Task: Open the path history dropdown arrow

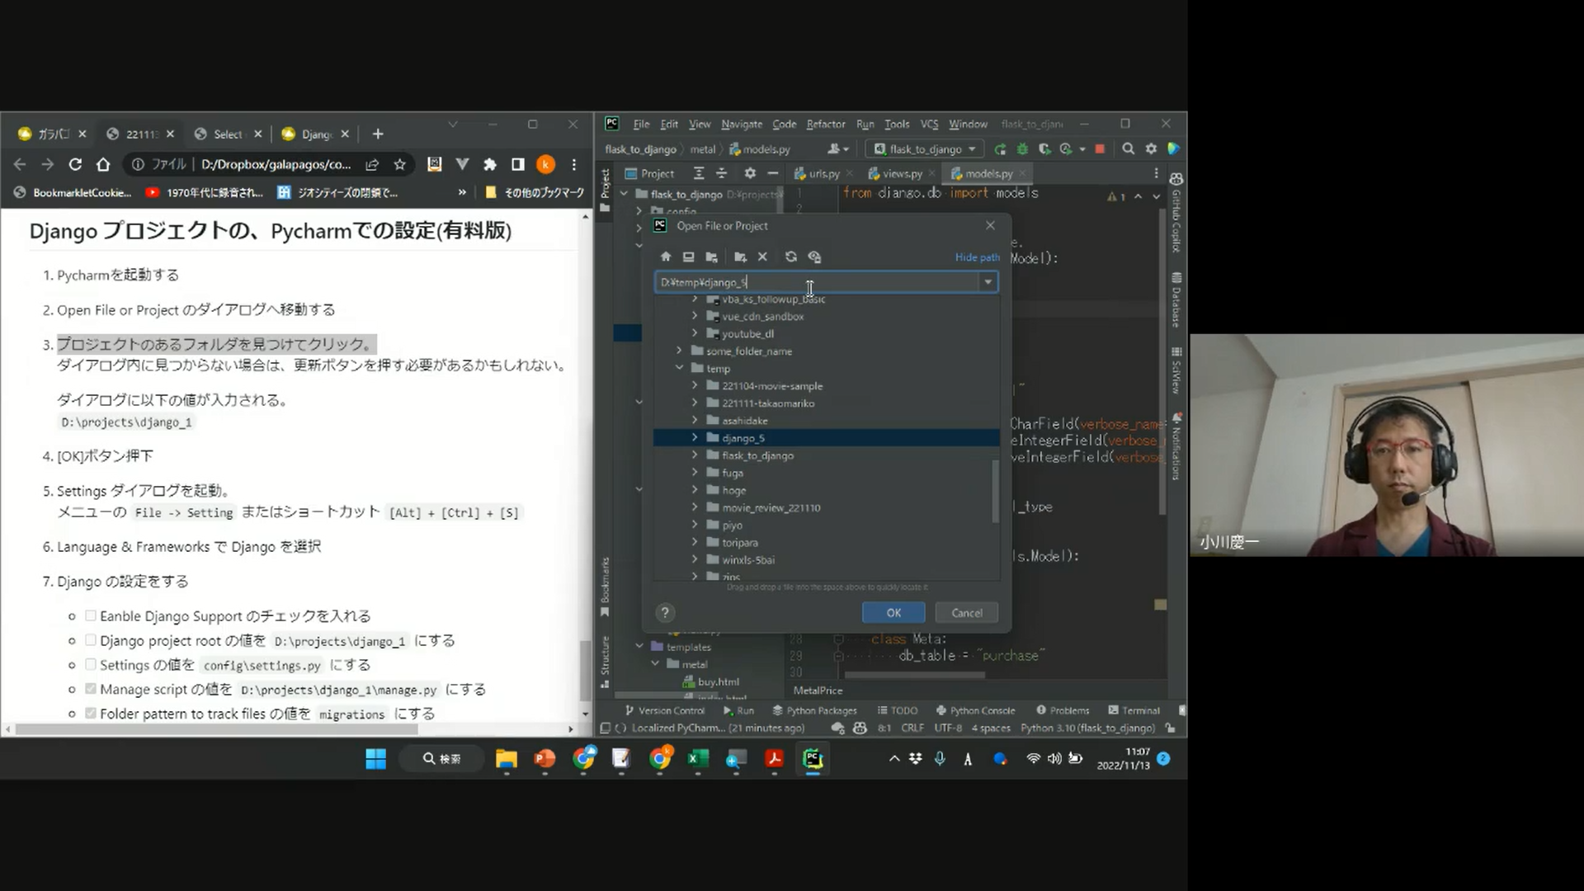Action: 988,282
